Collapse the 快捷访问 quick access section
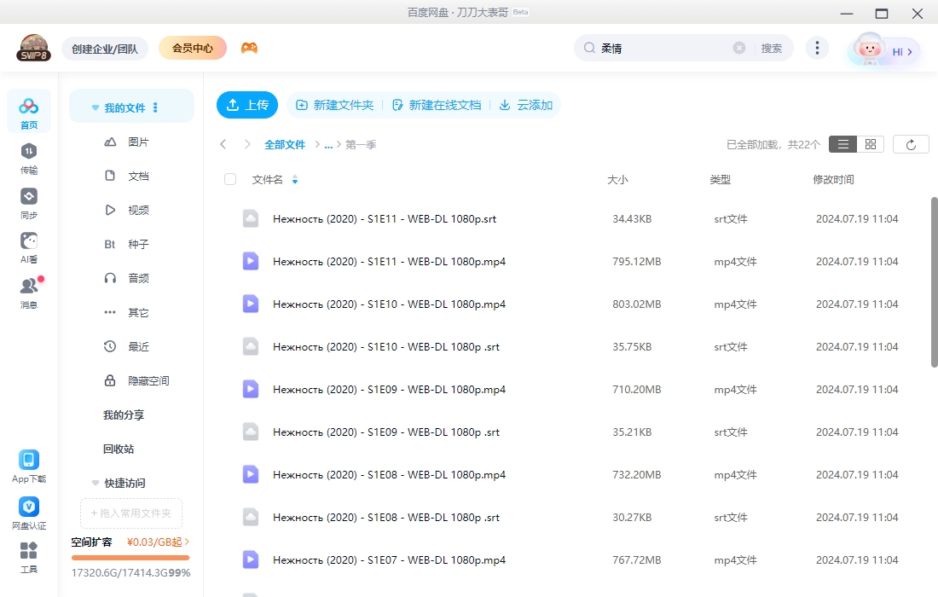The height and width of the screenshot is (597, 938). 95,483
